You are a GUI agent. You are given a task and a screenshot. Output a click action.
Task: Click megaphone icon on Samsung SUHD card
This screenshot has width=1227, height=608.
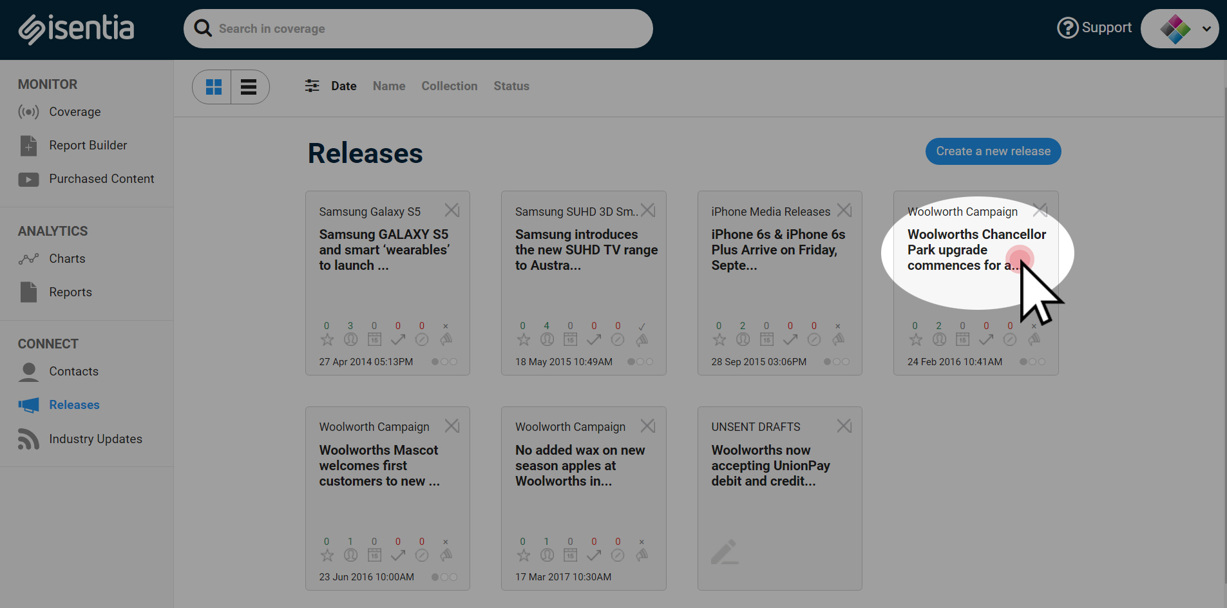[x=642, y=339]
